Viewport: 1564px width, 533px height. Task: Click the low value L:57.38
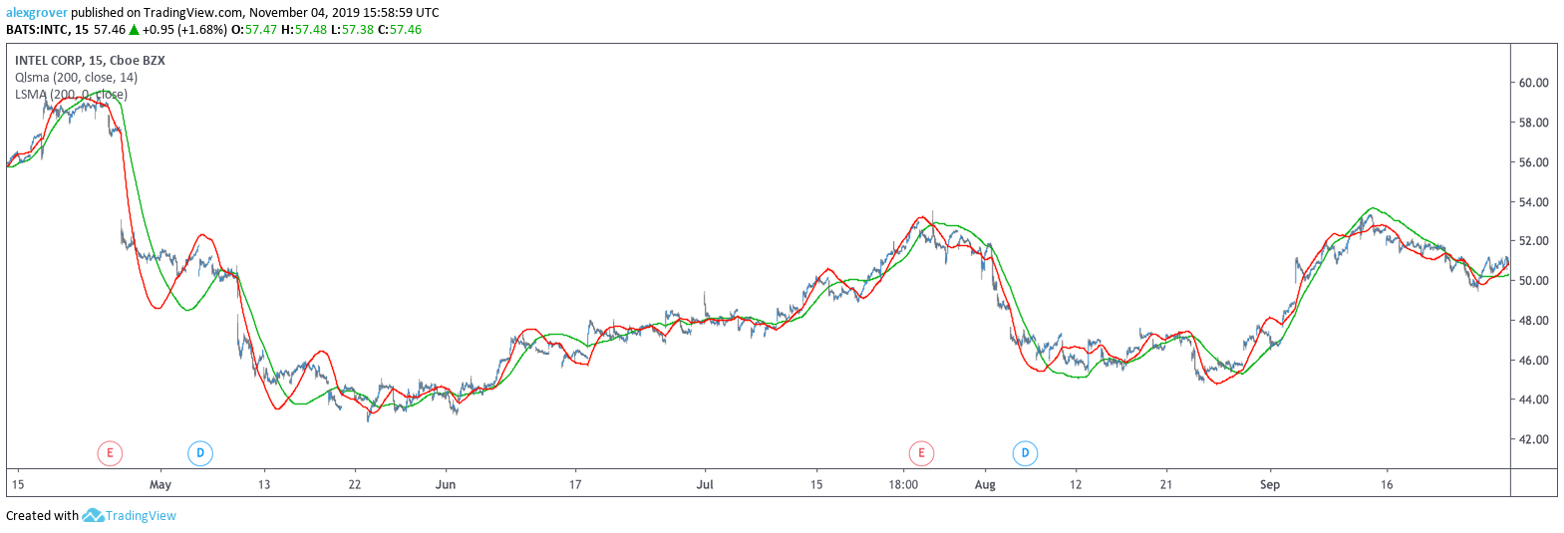pos(353,30)
